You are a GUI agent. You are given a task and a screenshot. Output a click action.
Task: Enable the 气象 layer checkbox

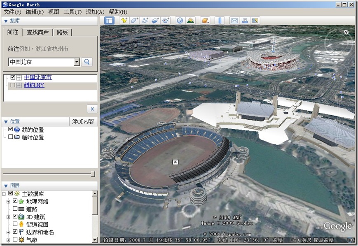pos(15,239)
